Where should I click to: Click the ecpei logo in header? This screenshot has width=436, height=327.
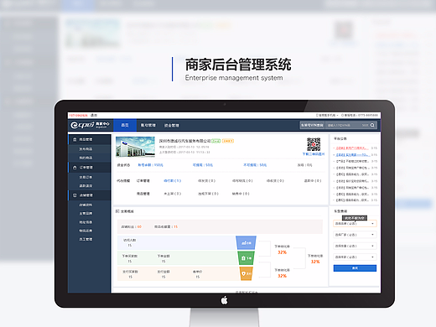[x=90, y=125]
